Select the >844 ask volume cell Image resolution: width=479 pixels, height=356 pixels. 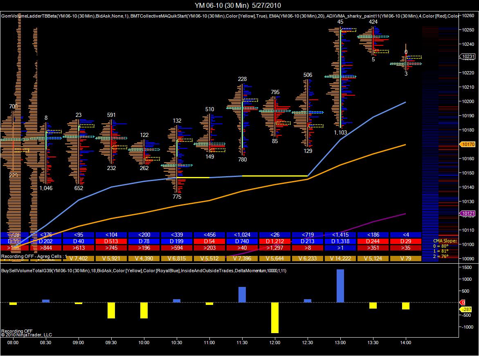coord(46,248)
